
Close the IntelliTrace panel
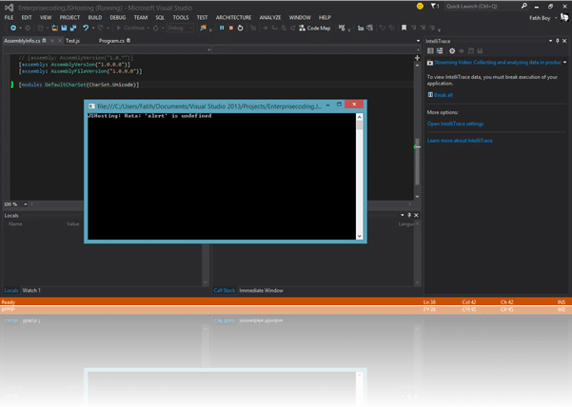[564, 41]
